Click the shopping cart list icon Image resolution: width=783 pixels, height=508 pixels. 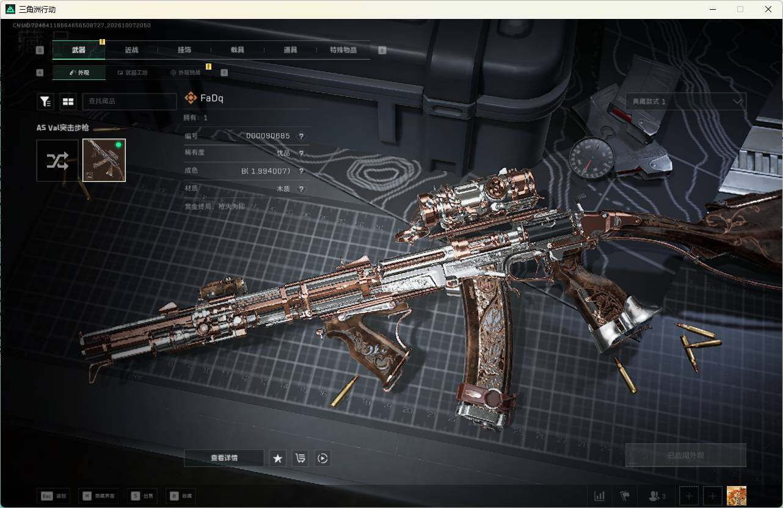tap(300, 458)
